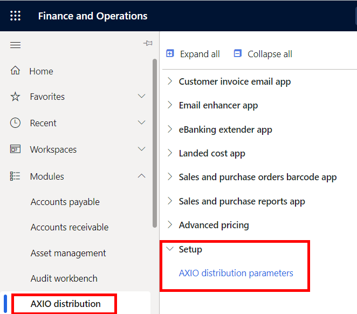Open the app launcher waffle icon
Image resolution: width=357 pixels, height=314 pixels.
[15, 16]
